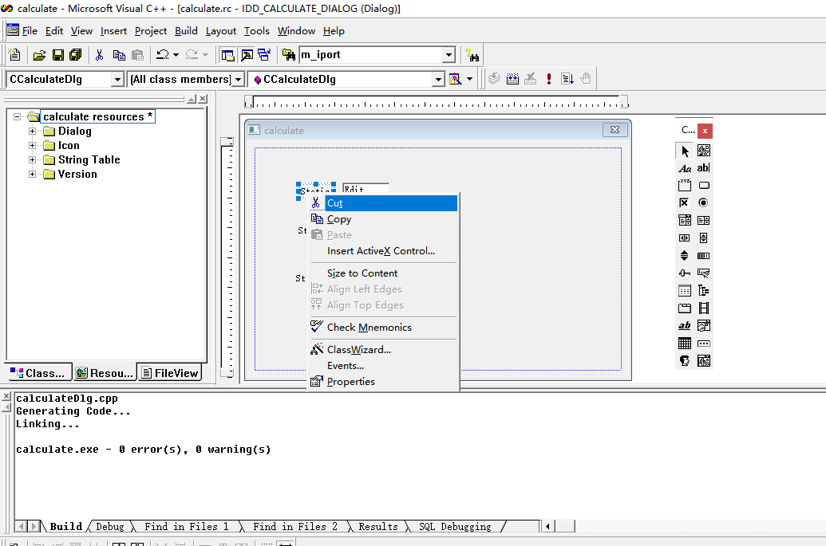Select the Check Box control tool

coord(684,202)
